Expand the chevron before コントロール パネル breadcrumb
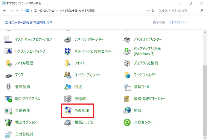The width and height of the screenshot is (207, 140). coord(32,11)
